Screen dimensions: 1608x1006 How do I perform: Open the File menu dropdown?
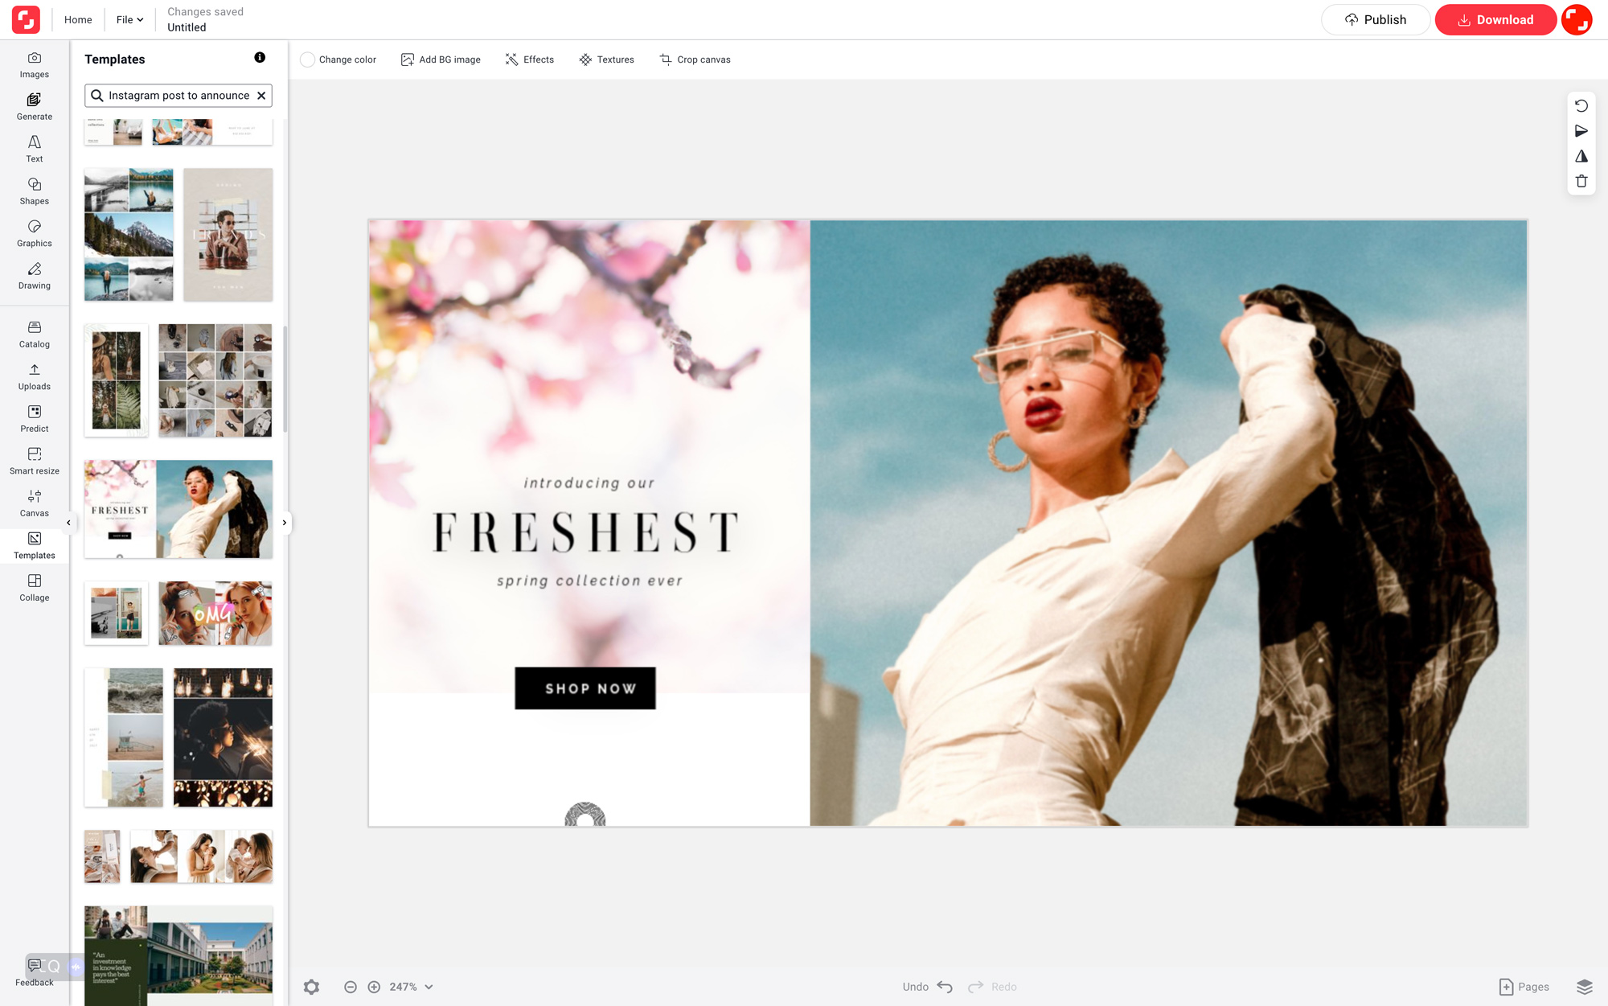[129, 19]
